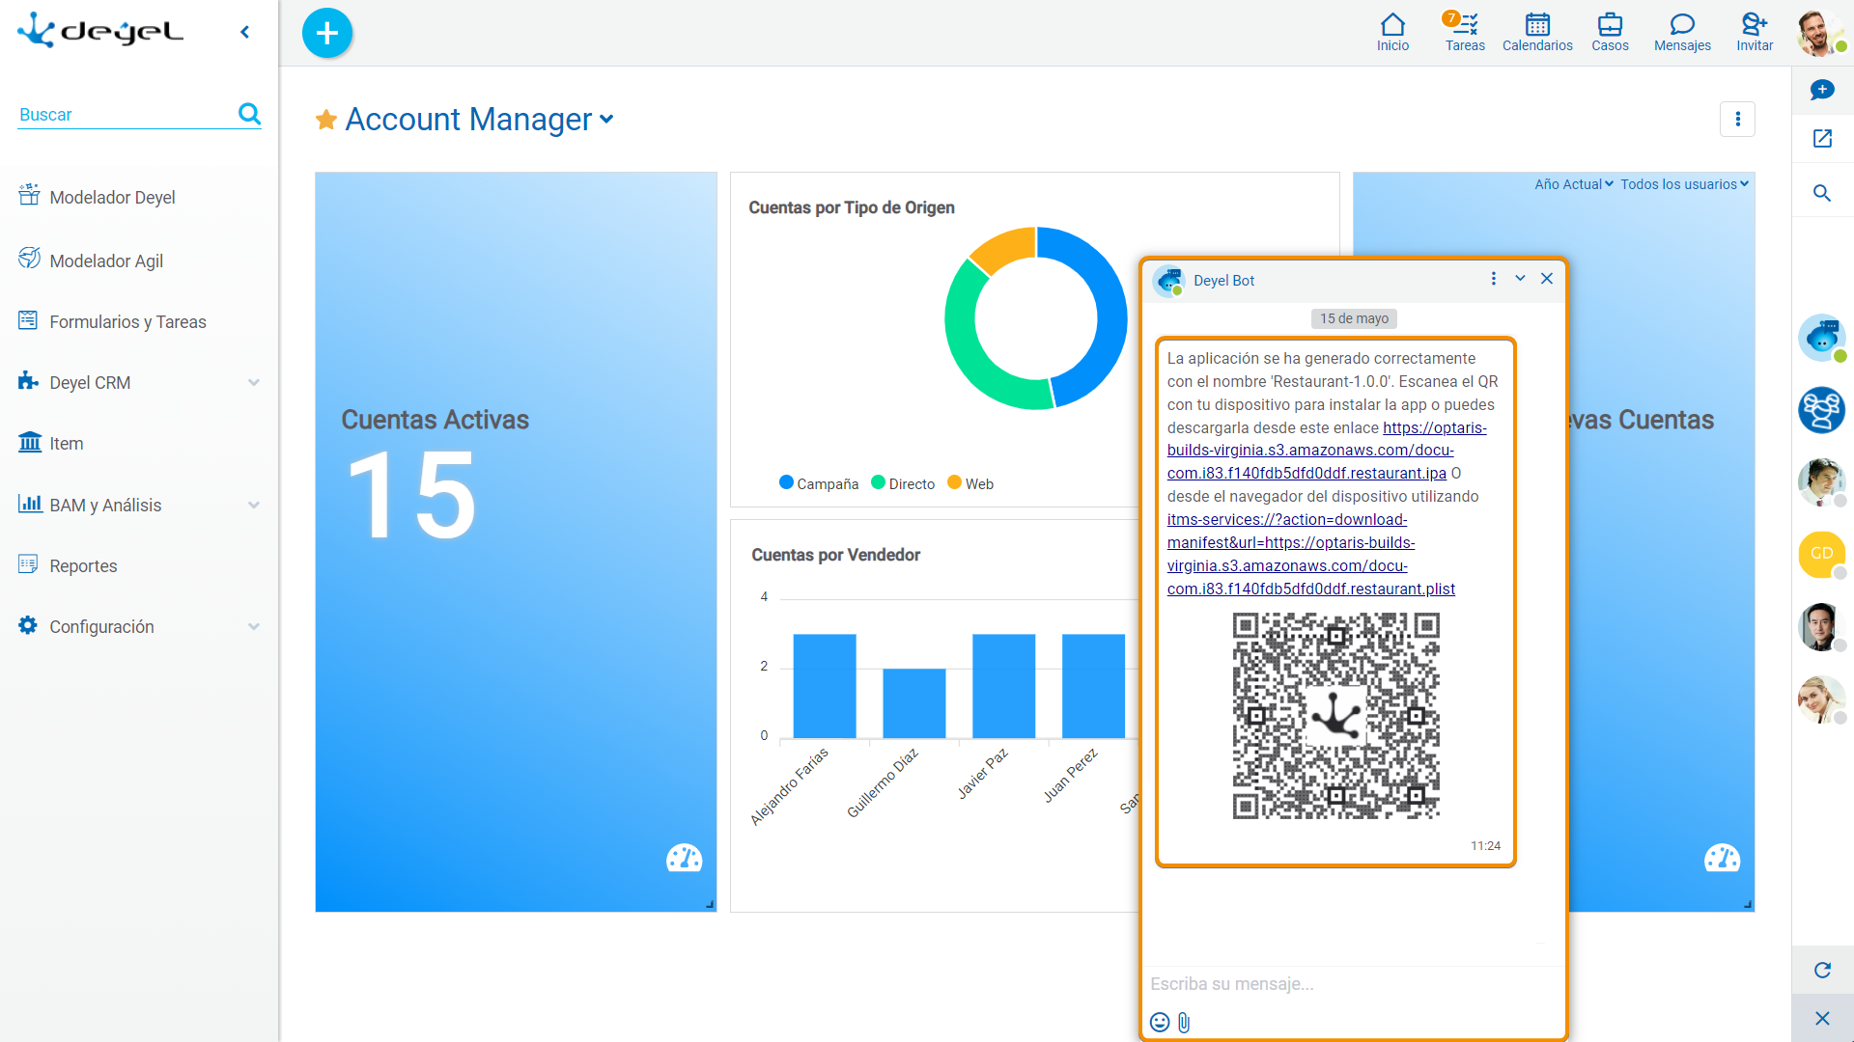Click the blue plus create button
1854x1042 pixels.
[x=327, y=33]
